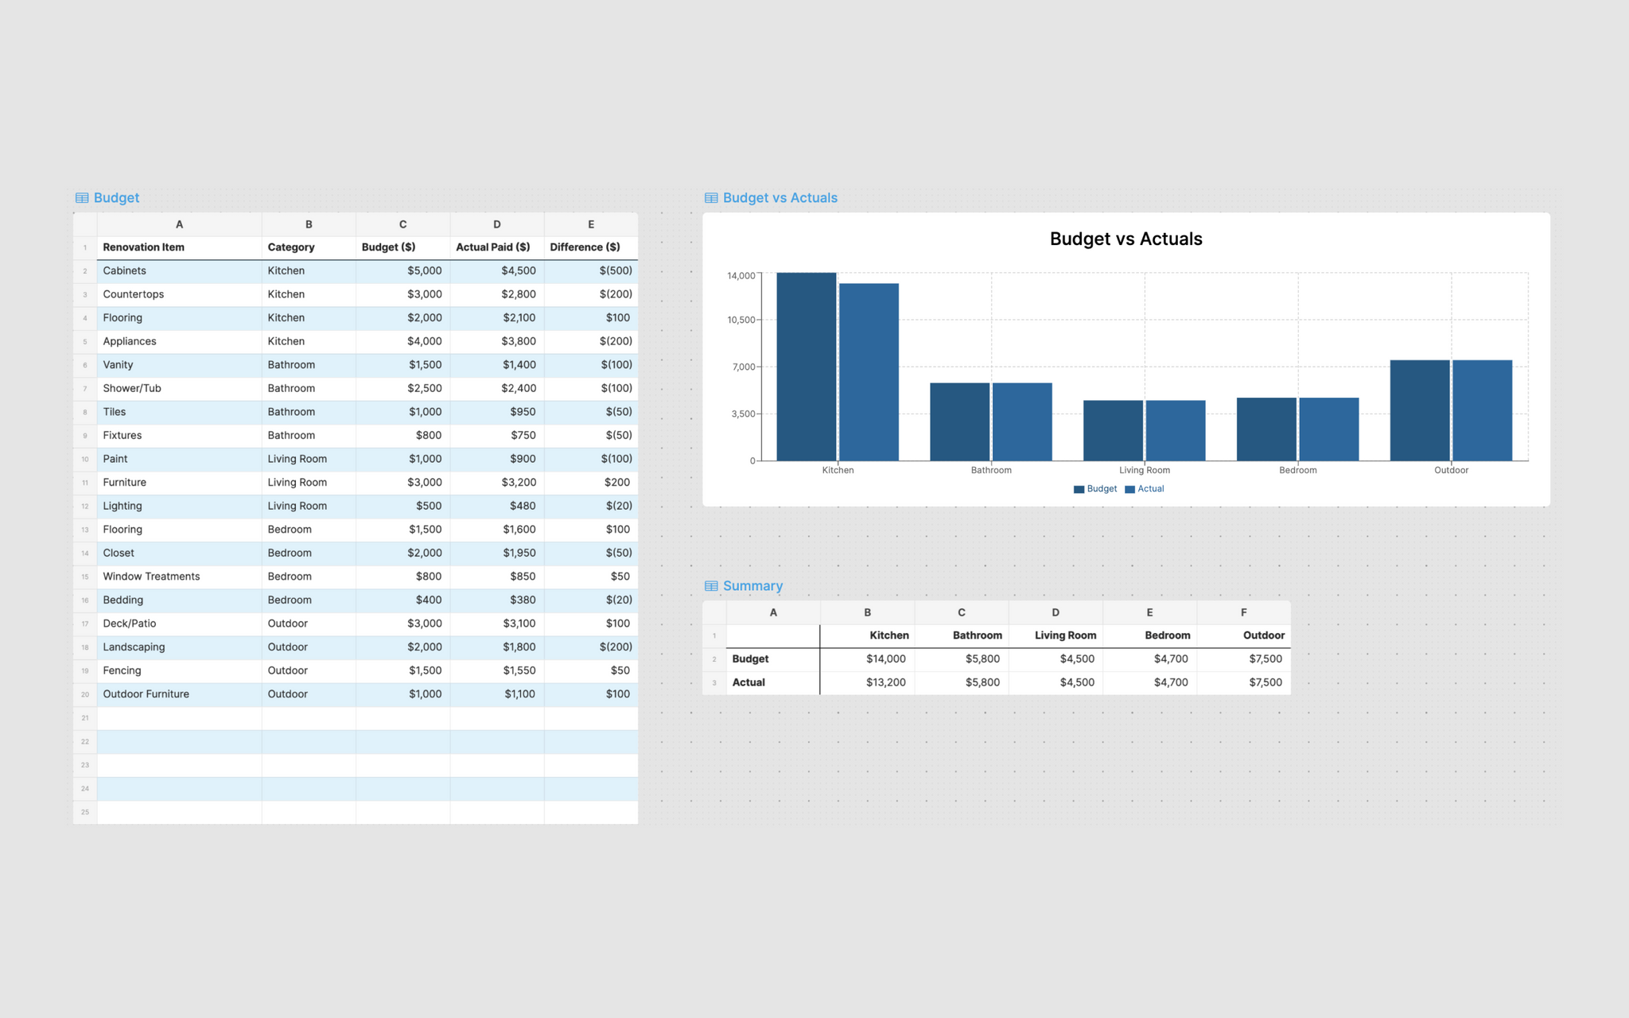
Task: Select the 'Tiles' cell
Action: [179, 412]
